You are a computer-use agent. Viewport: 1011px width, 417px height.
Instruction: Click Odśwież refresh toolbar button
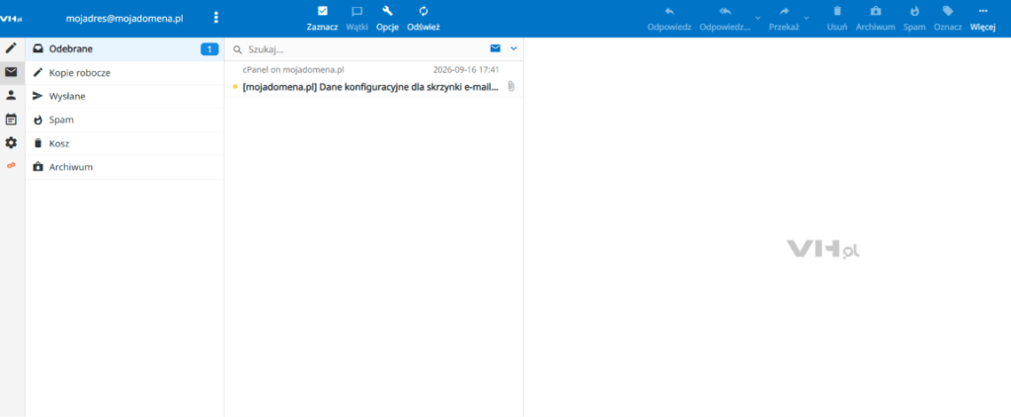[424, 19]
